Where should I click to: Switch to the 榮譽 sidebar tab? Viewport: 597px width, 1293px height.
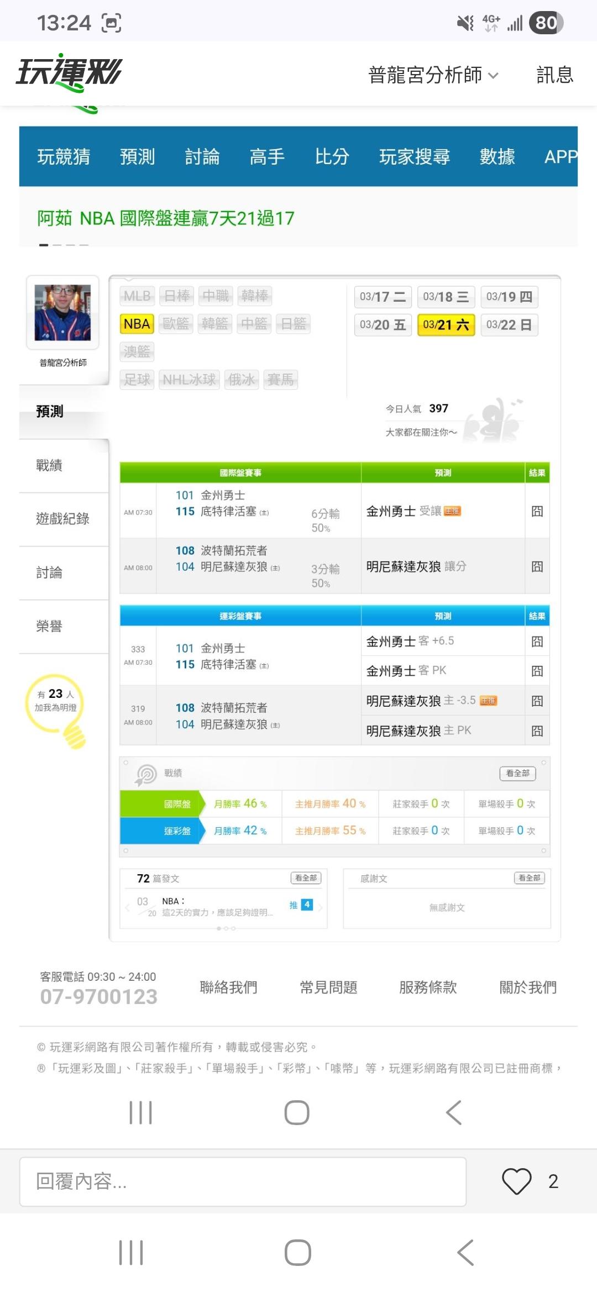pyautogui.click(x=64, y=626)
